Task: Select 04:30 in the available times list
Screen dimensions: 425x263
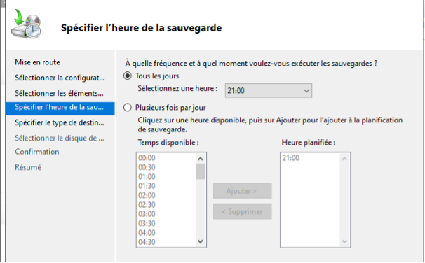Action: point(147,242)
